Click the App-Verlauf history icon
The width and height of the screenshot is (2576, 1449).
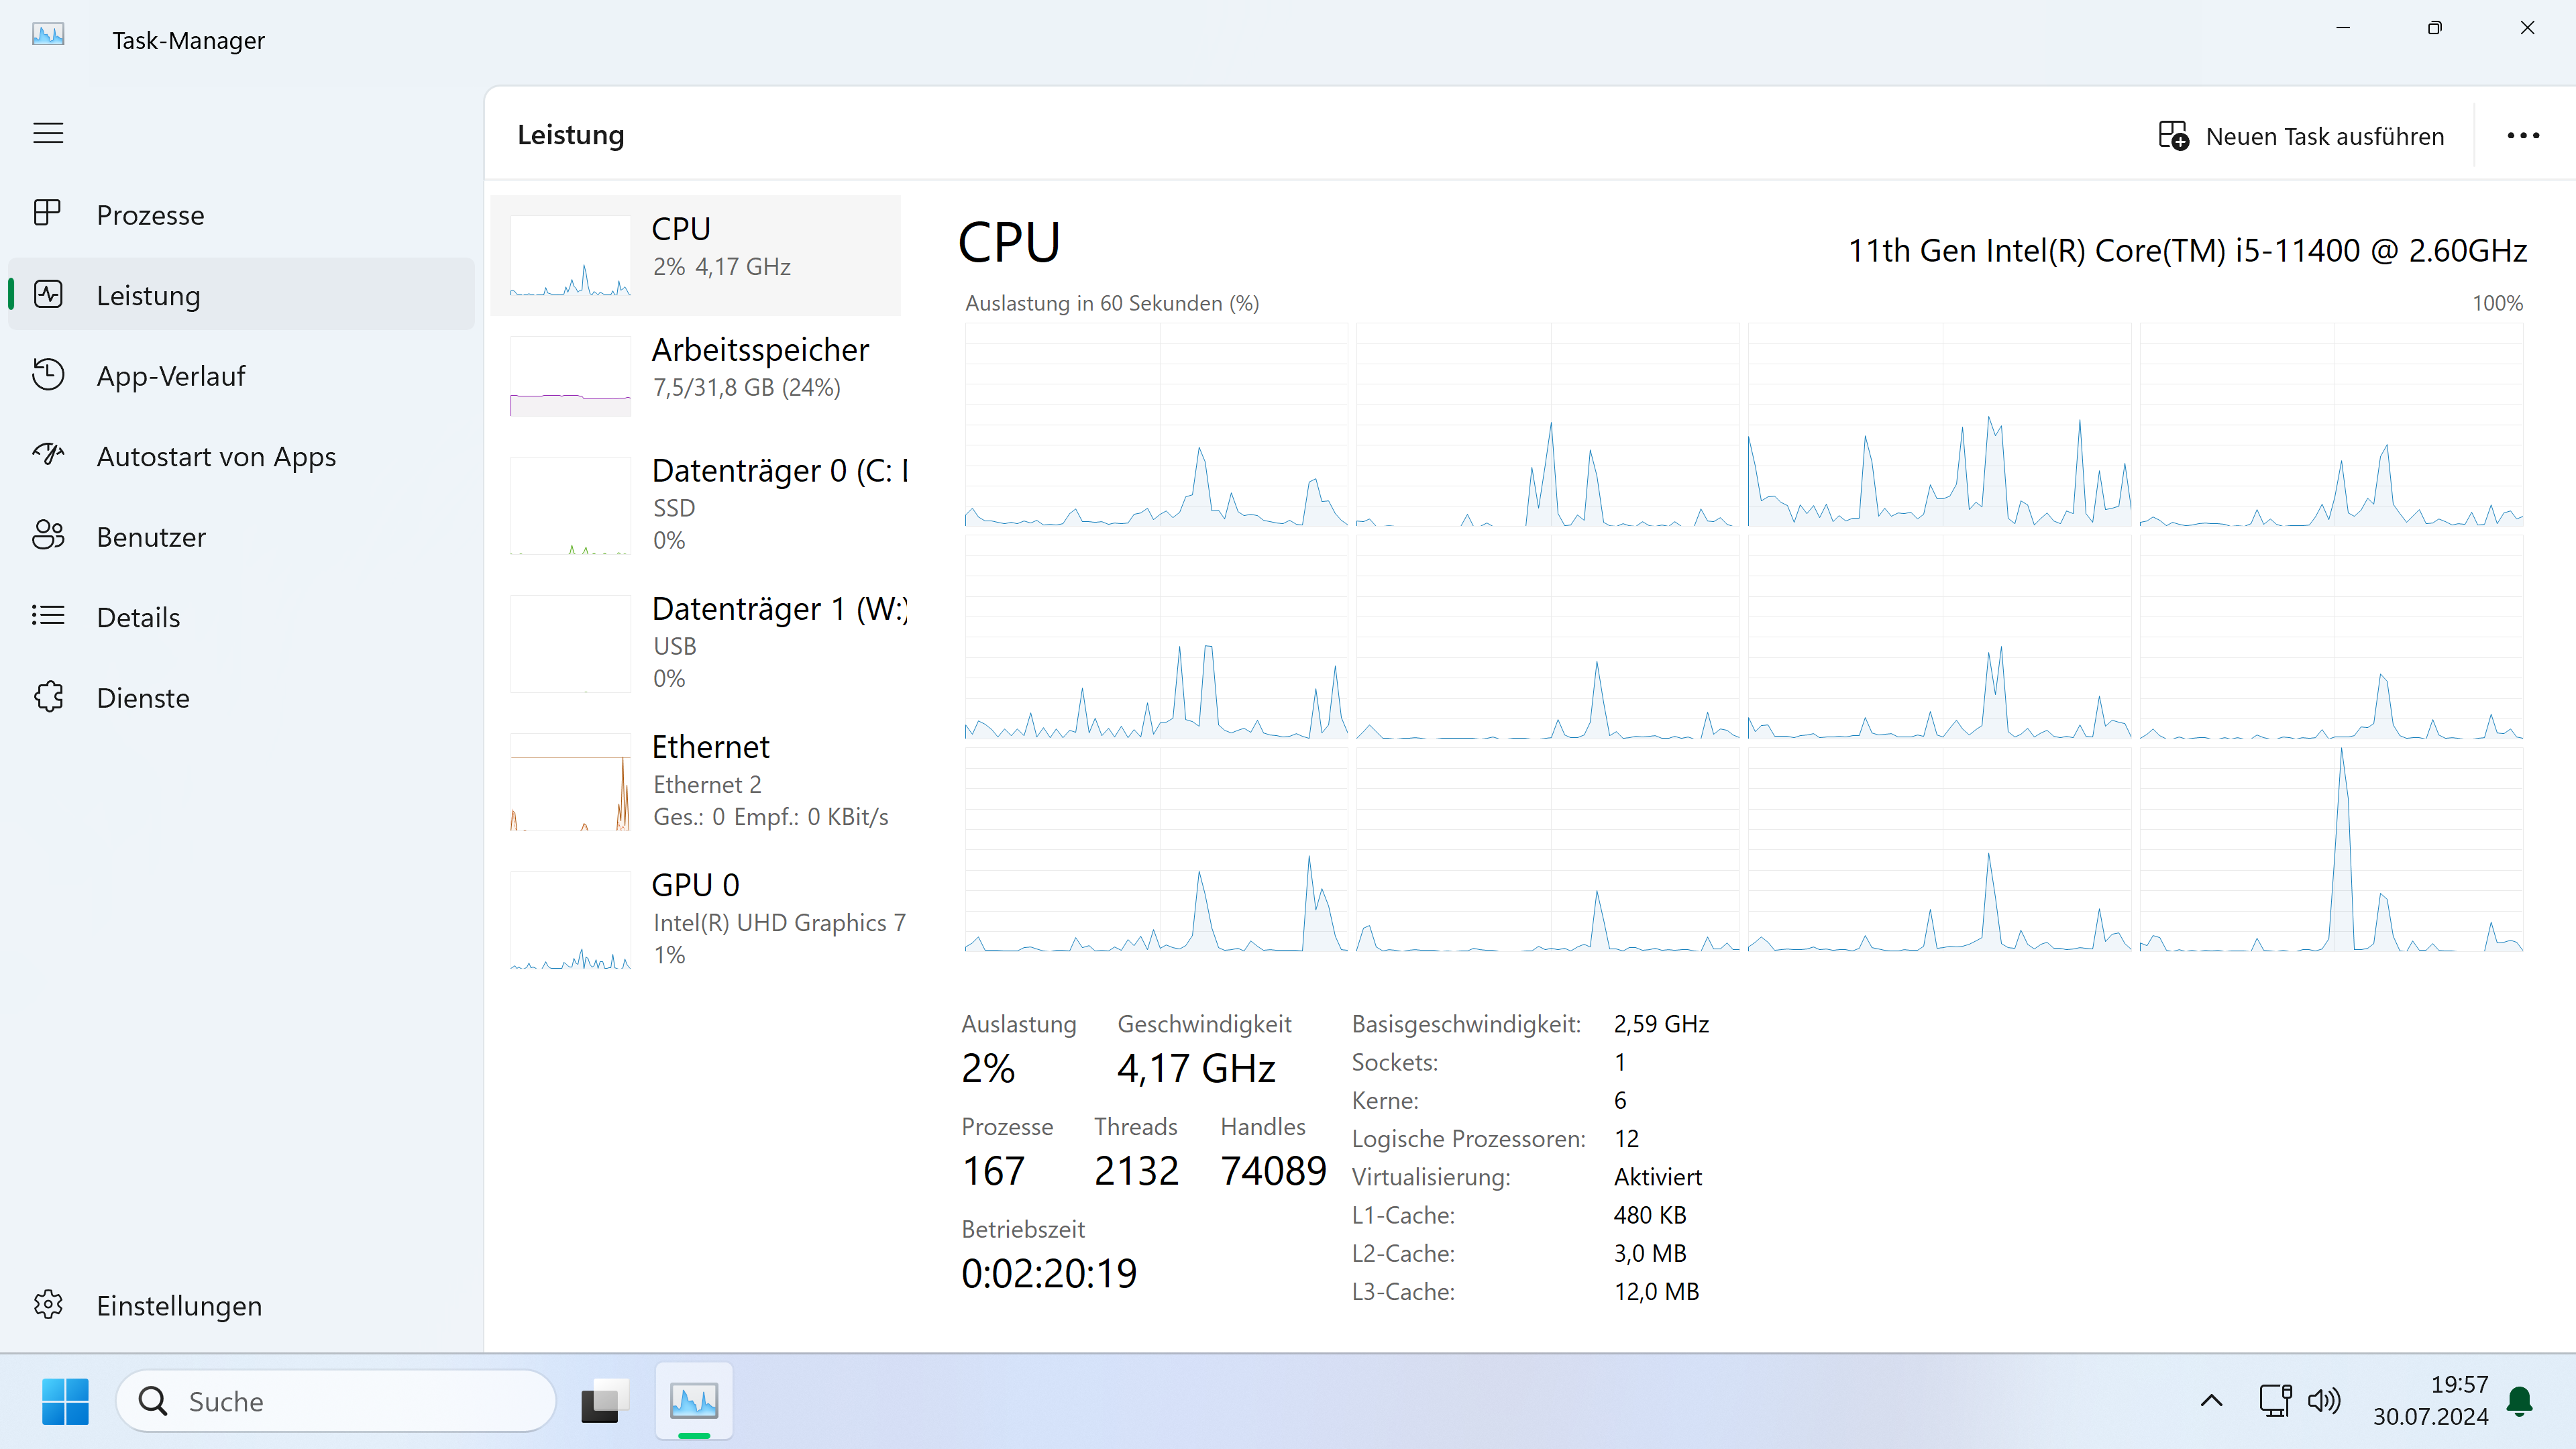tap(48, 375)
